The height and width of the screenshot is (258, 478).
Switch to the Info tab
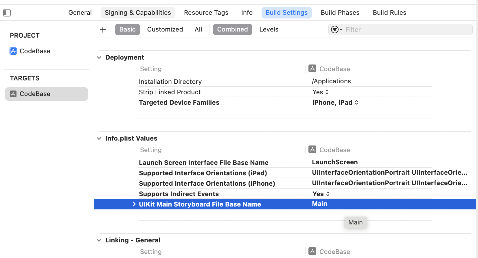[247, 13]
